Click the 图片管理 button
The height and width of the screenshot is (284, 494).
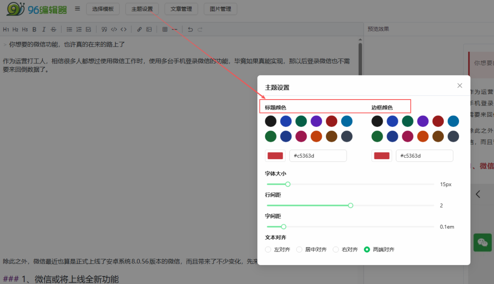(220, 9)
